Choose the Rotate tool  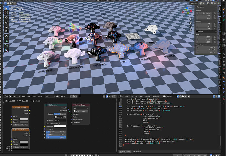7,22
